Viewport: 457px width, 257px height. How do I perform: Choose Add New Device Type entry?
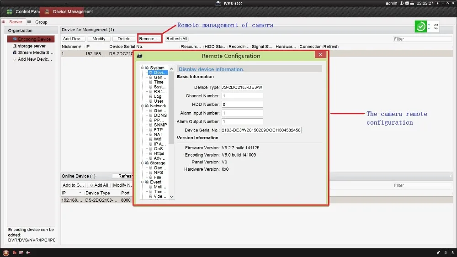coord(32,59)
